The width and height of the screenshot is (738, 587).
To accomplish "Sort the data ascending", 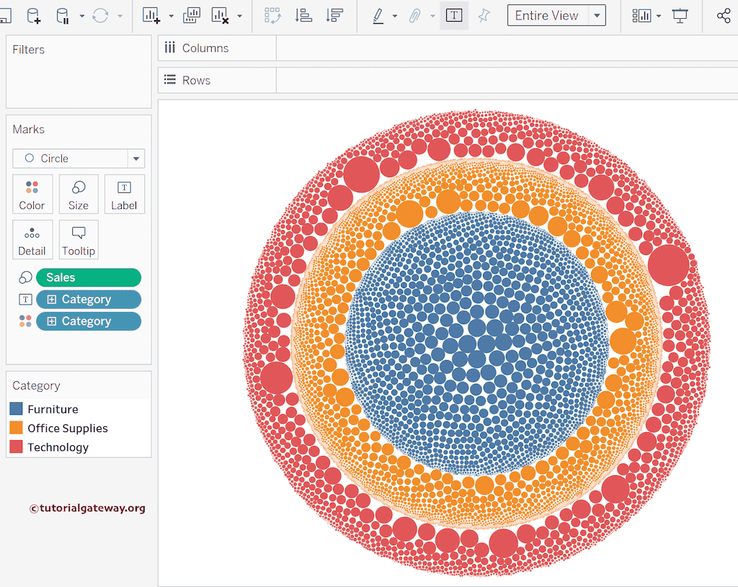I will coord(303,15).
